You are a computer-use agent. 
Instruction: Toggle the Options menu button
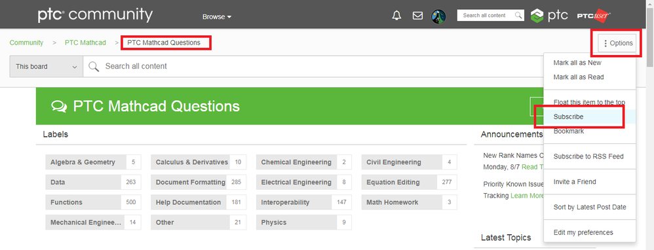(x=618, y=43)
